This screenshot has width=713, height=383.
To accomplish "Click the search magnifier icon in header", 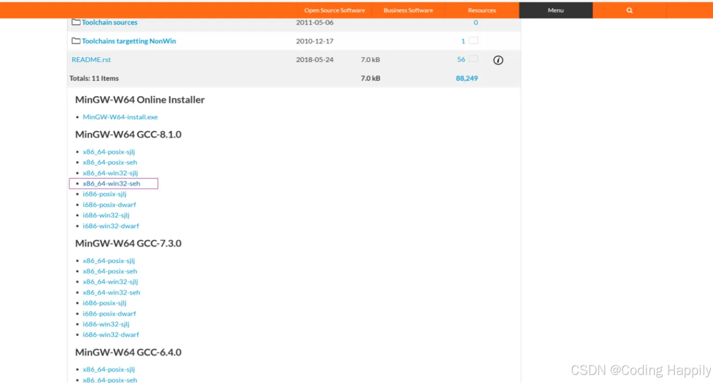I will tap(629, 10).
